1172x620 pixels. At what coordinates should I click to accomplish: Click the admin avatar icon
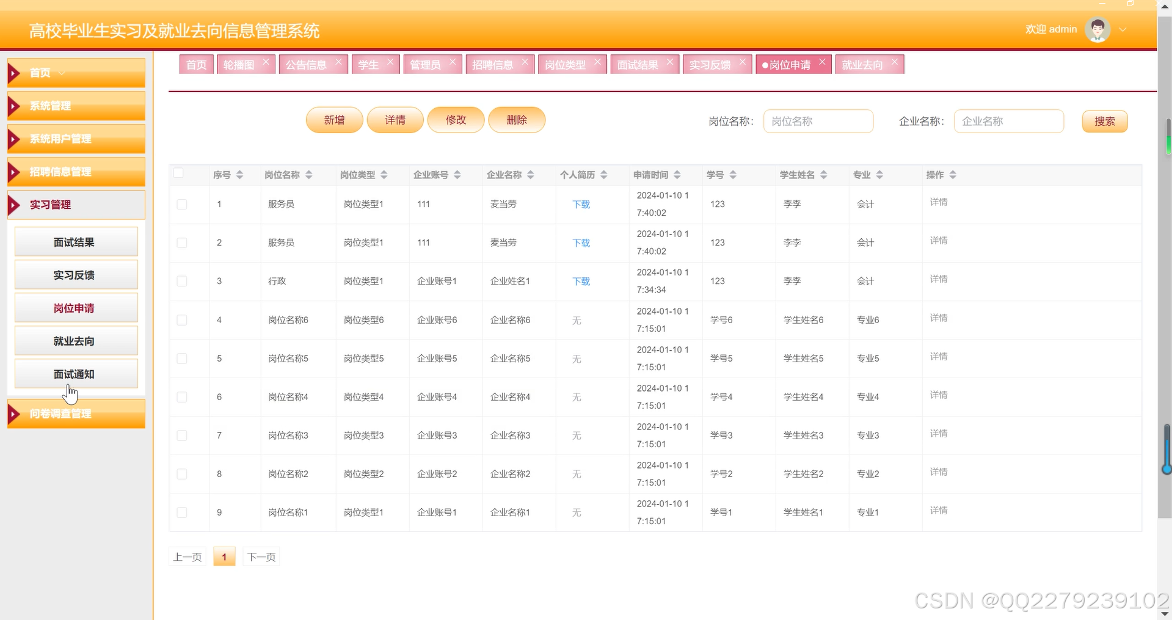coord(1097,29)
